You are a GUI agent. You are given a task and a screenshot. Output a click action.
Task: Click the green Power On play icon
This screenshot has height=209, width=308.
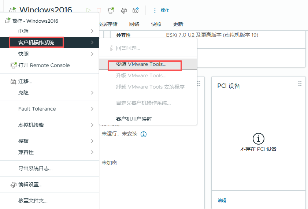click(88, 10)
